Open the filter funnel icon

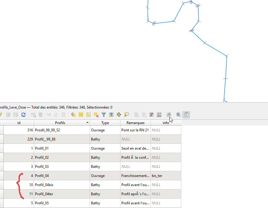104,115
